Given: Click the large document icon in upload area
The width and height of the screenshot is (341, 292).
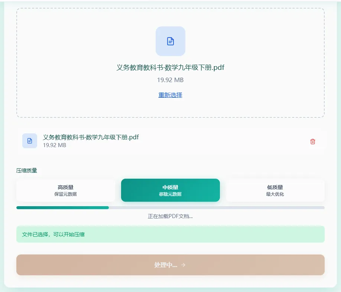Looking at the screenshot, I should (170, 41).
